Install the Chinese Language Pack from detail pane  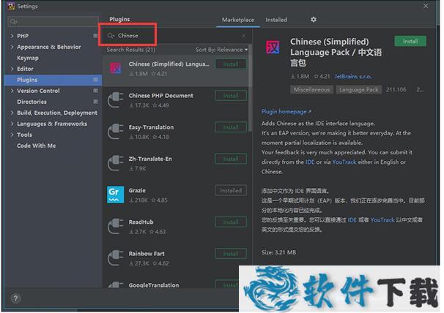pos(410,41)
